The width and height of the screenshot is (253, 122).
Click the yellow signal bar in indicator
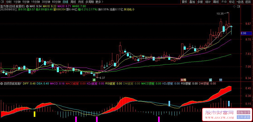point(34,114)
